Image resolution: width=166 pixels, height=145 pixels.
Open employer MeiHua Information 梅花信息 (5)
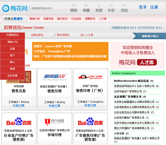pyautogui.click(x=134, y=81)
